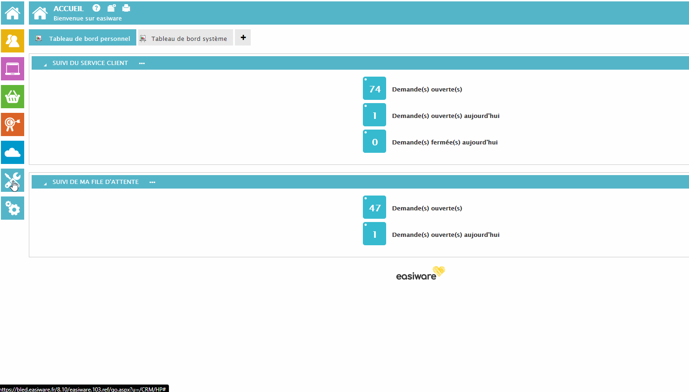Open the gears settings module

13,208
